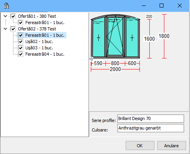Uncheck the Ofertă01 - 380 Test checkbox
The width and height of the screenshot is (190, 154).
click(x=13, y=16)
